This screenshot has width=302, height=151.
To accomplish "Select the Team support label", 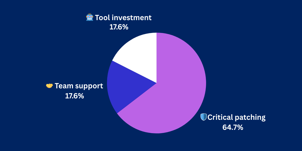I will pyautogui.click(x=79, y=86).
